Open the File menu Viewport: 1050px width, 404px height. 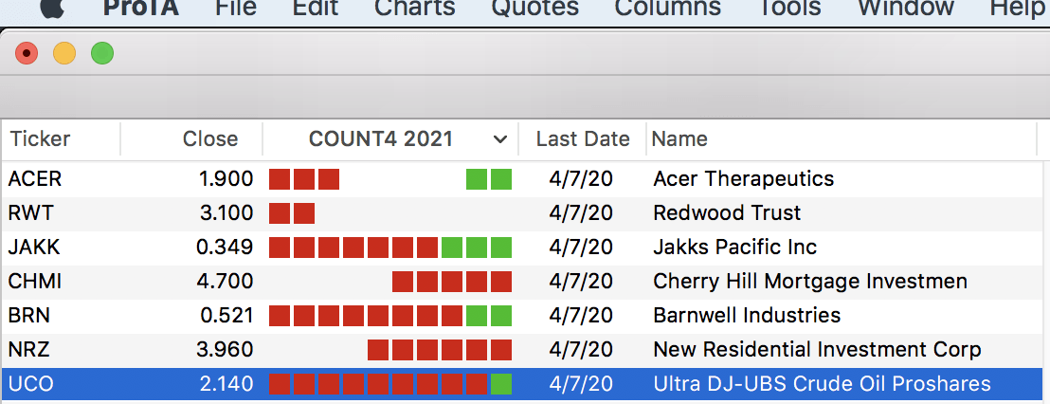236,7
